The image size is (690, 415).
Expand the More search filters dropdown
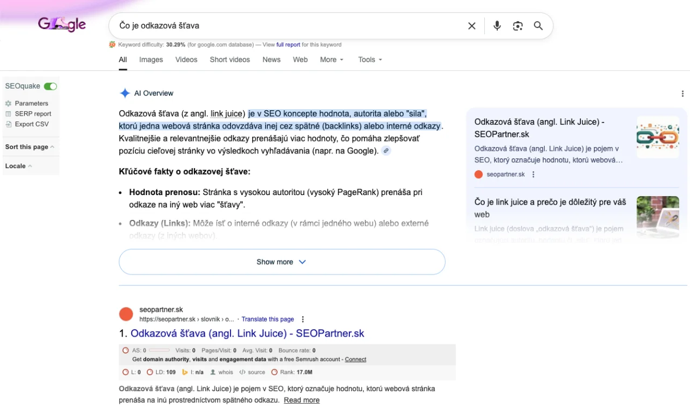(332, 60)
